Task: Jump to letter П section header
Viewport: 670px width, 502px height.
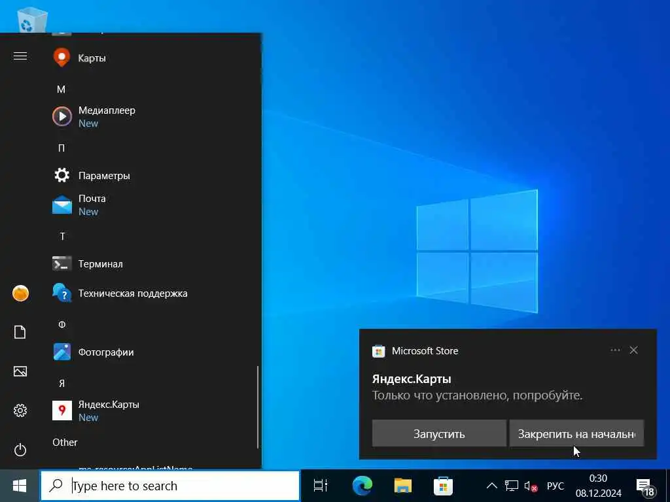Action: [x=62, y=148]
